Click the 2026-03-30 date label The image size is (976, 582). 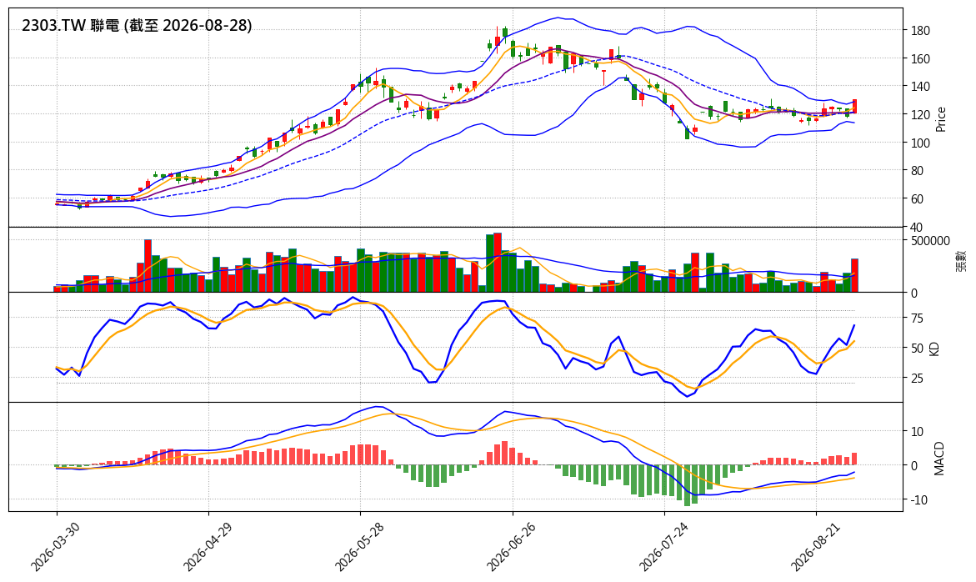point(55,546)
